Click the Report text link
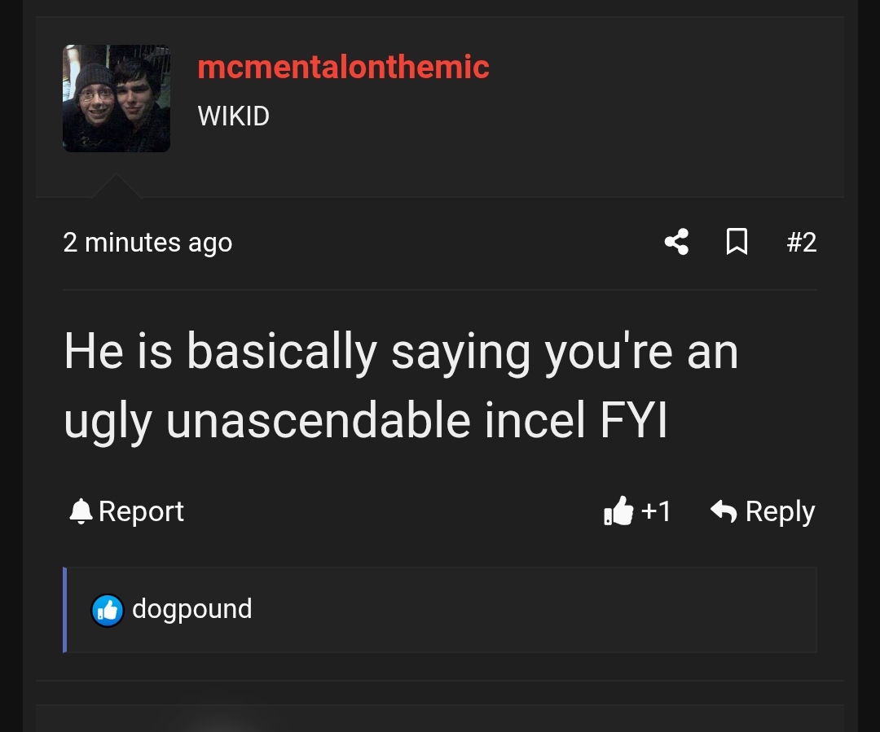 141,511
